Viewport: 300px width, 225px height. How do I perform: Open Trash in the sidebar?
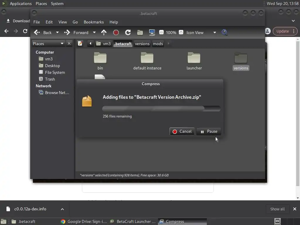click(x=50, y=79)
